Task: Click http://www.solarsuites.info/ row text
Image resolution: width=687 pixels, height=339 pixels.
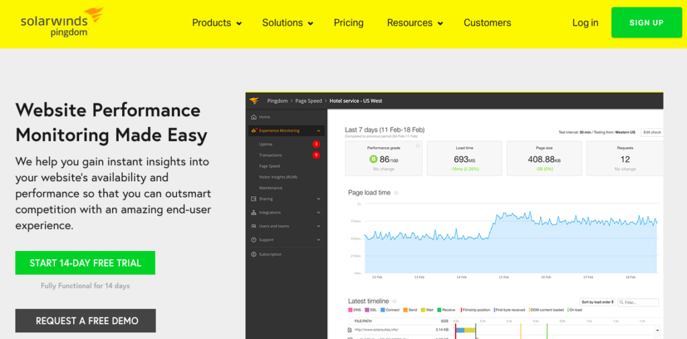Action: pyautogui.click(x=376, y=330)
